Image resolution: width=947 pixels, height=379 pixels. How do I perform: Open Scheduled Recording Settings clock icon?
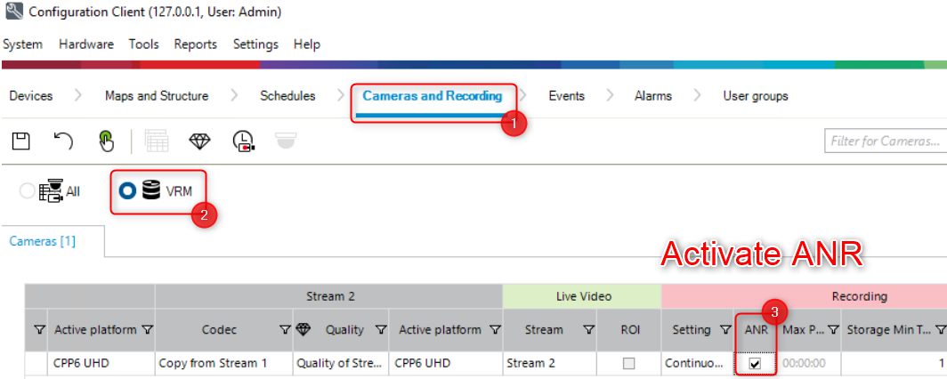click(244, 141)
